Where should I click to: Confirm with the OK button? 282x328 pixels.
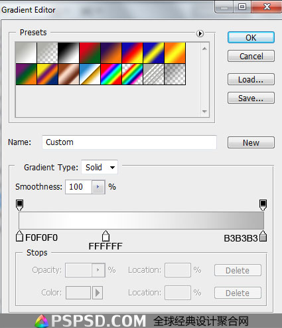pyautogui.click(x=251, y=37)
